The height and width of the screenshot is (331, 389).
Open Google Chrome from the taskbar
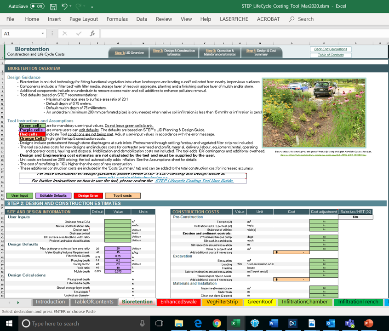click(x=217, y=323)
